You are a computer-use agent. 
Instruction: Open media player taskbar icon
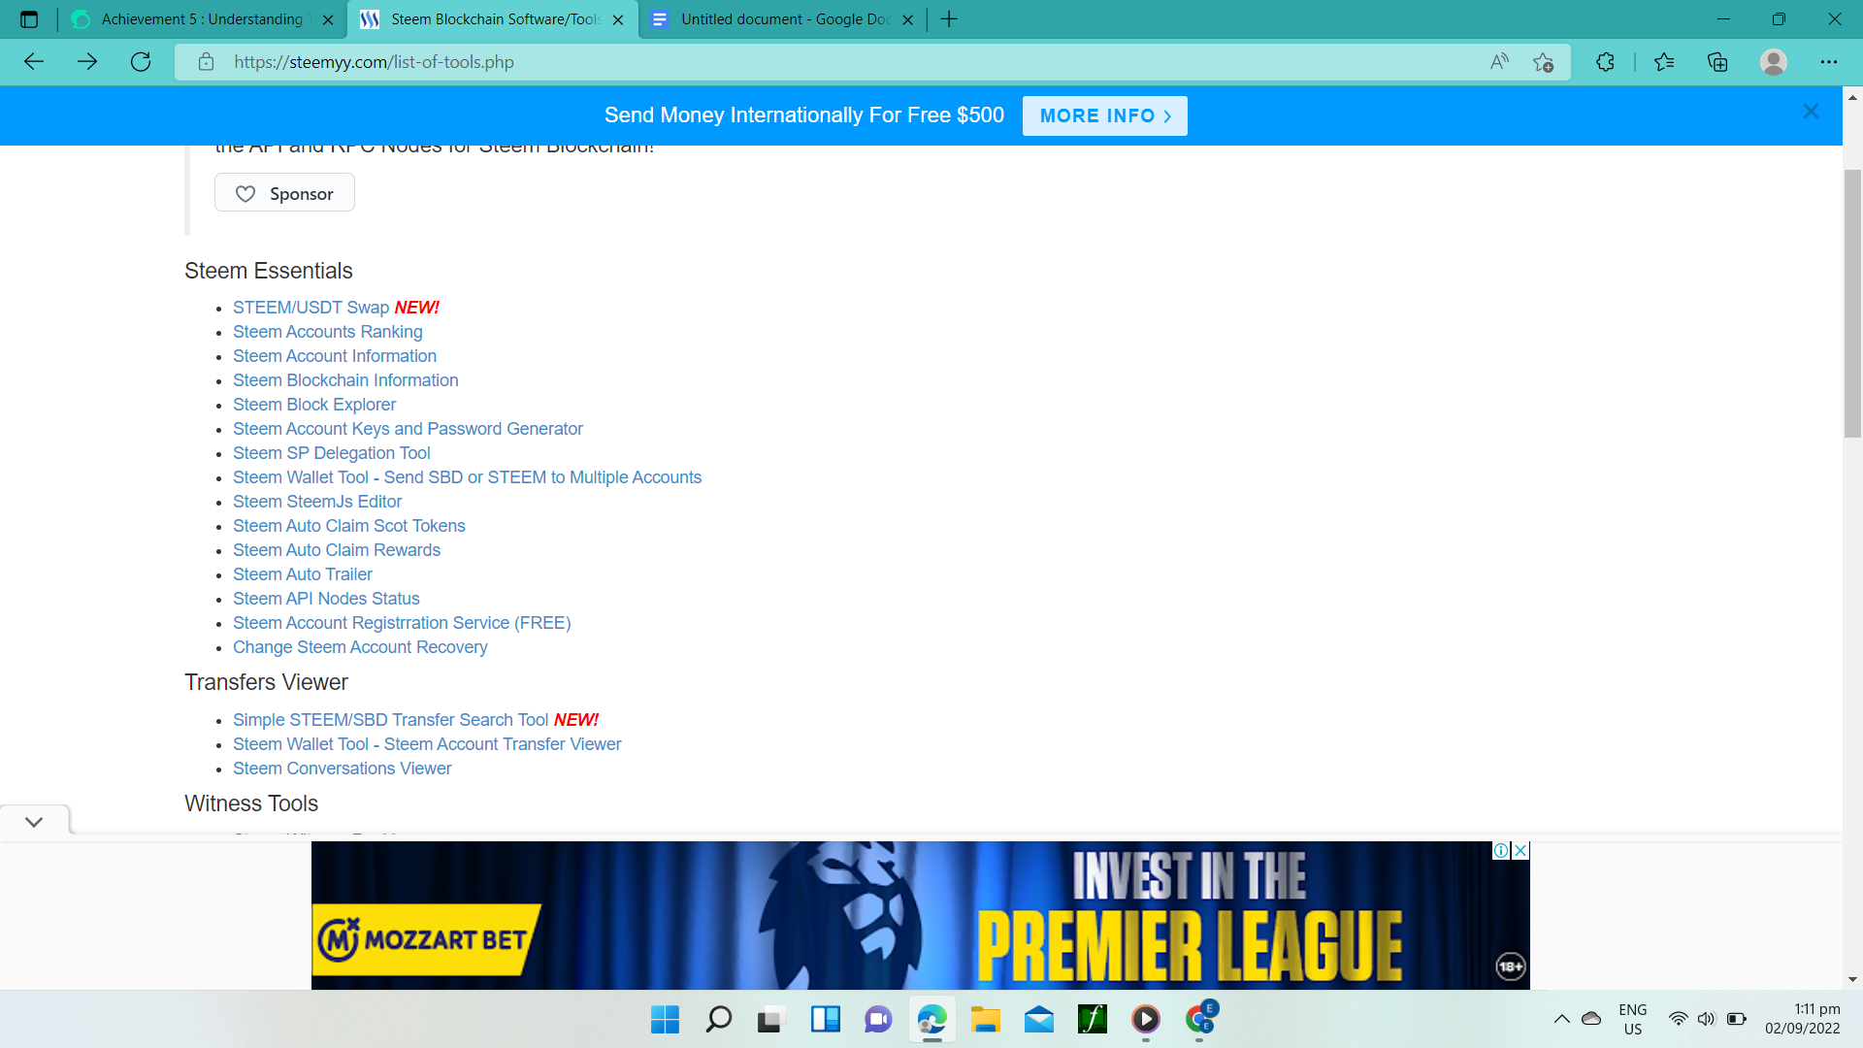click(x=1145, y=1020)
